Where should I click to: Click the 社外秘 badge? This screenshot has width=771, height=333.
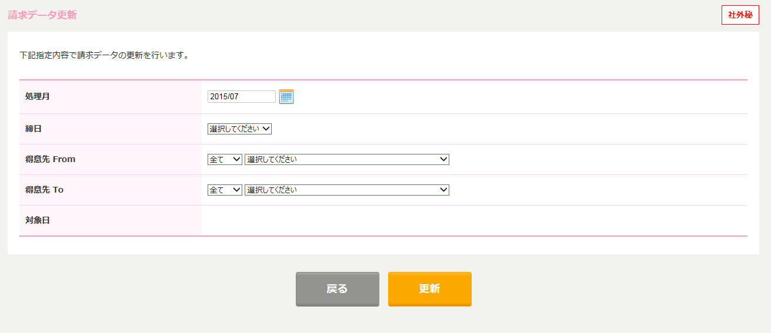coord(740,15)
